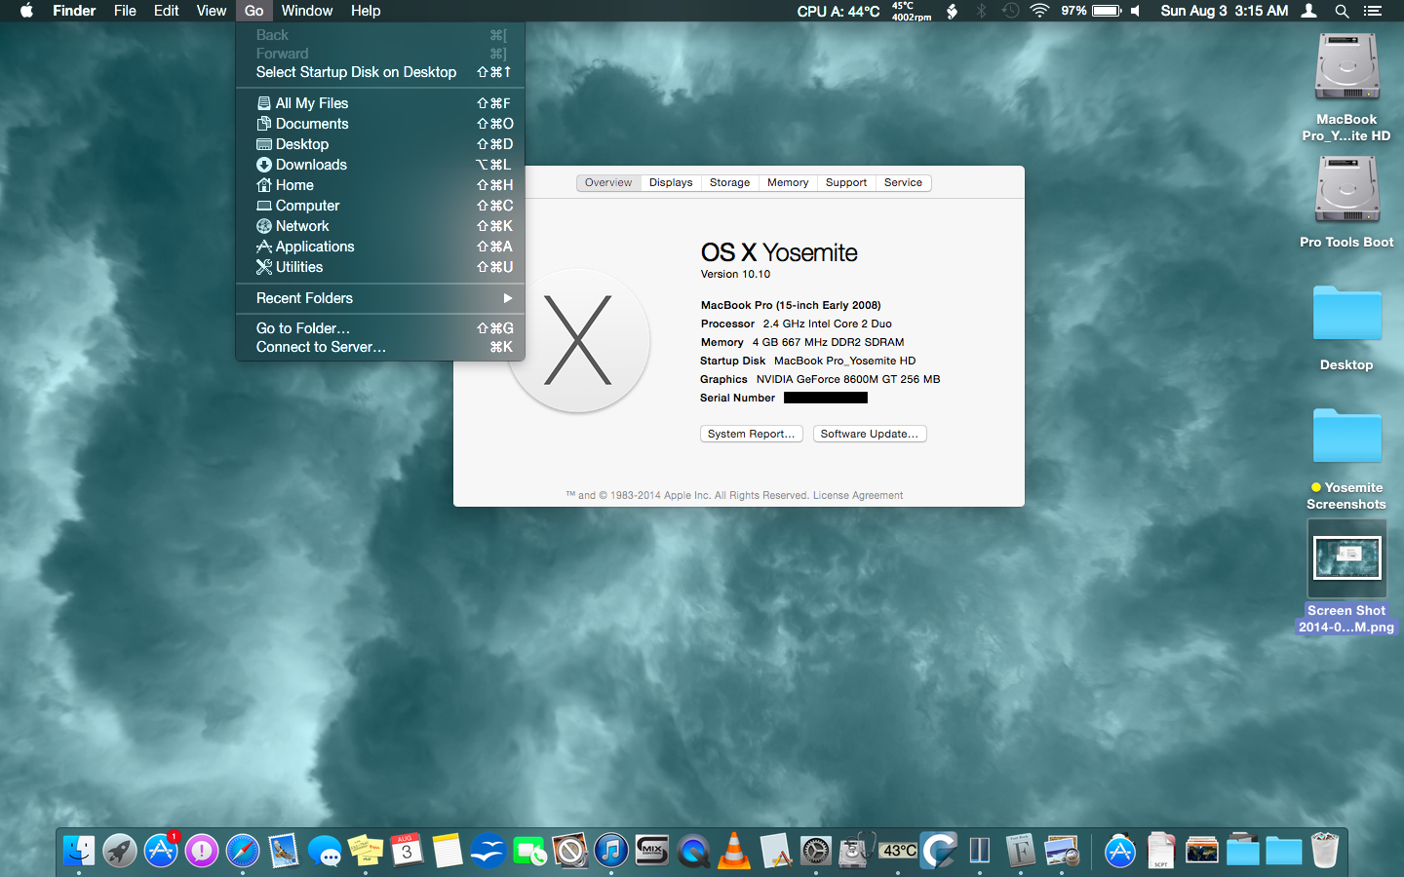Open the License Agreement link
This screenshot has height=877, width=1404.
(x=858, y=495)
